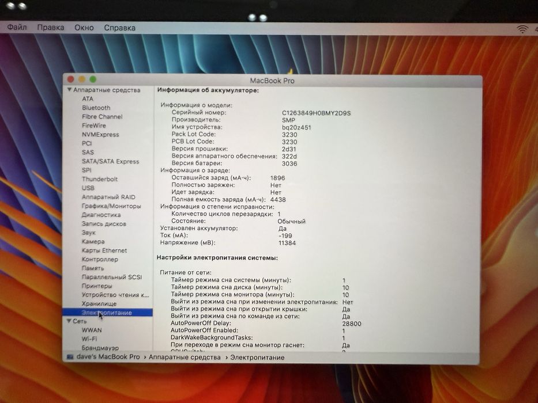
Task: Select Брандмауэр under Сеть
Action: [100, 348]
